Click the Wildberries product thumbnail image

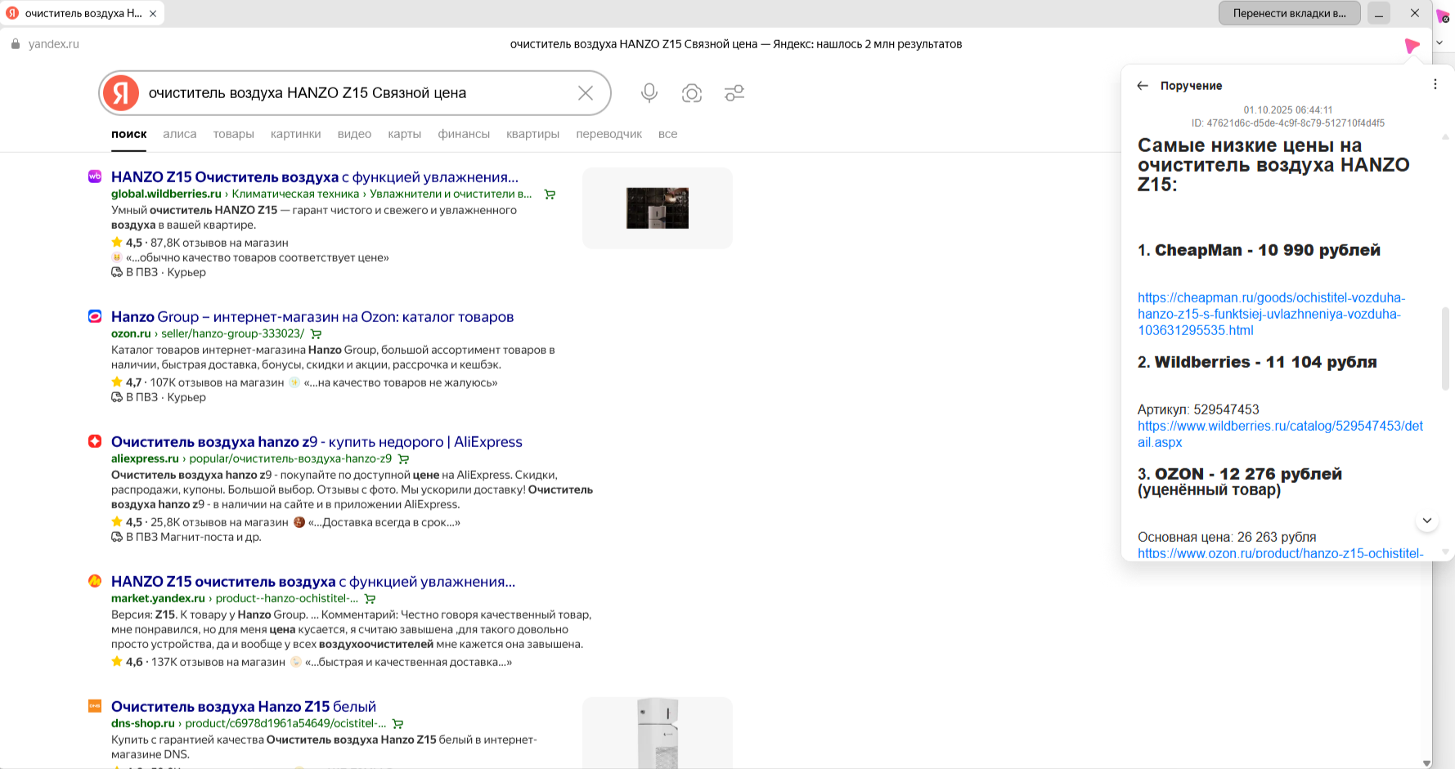point(657,208)
